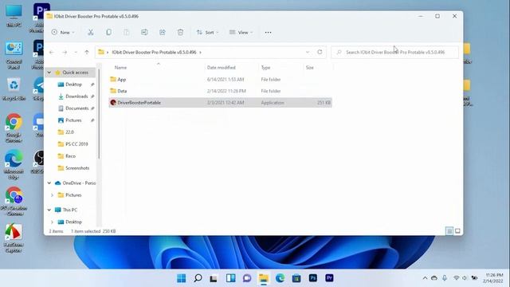Image resolution: width=510 pixels, height=287 pixels.
Task: Open the Recycle Bin desktop icon
Action: click(x=14, y=88)
